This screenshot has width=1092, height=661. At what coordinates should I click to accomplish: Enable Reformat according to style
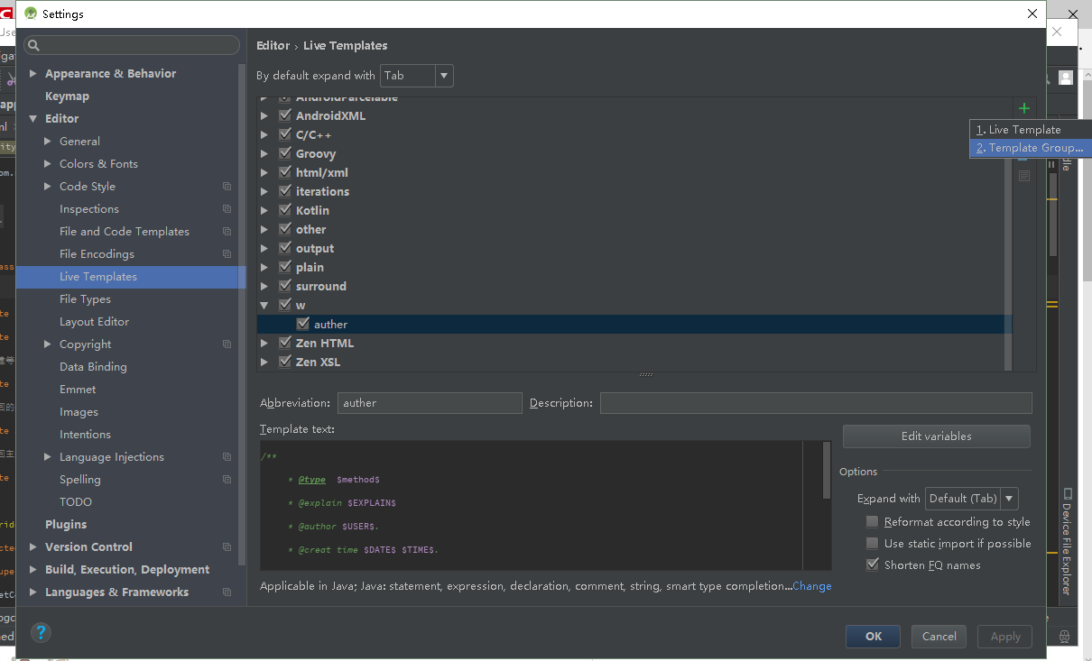tap(872, 522)
